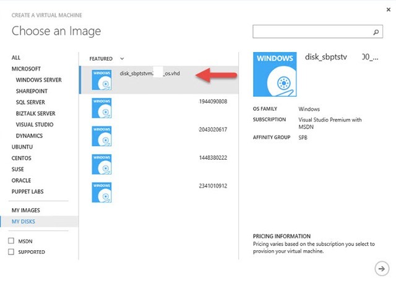Click the disk icon for disk_sbptstvm os.vhd
The width and height of the screenshot is (396, 283).
tap(101, 80)
